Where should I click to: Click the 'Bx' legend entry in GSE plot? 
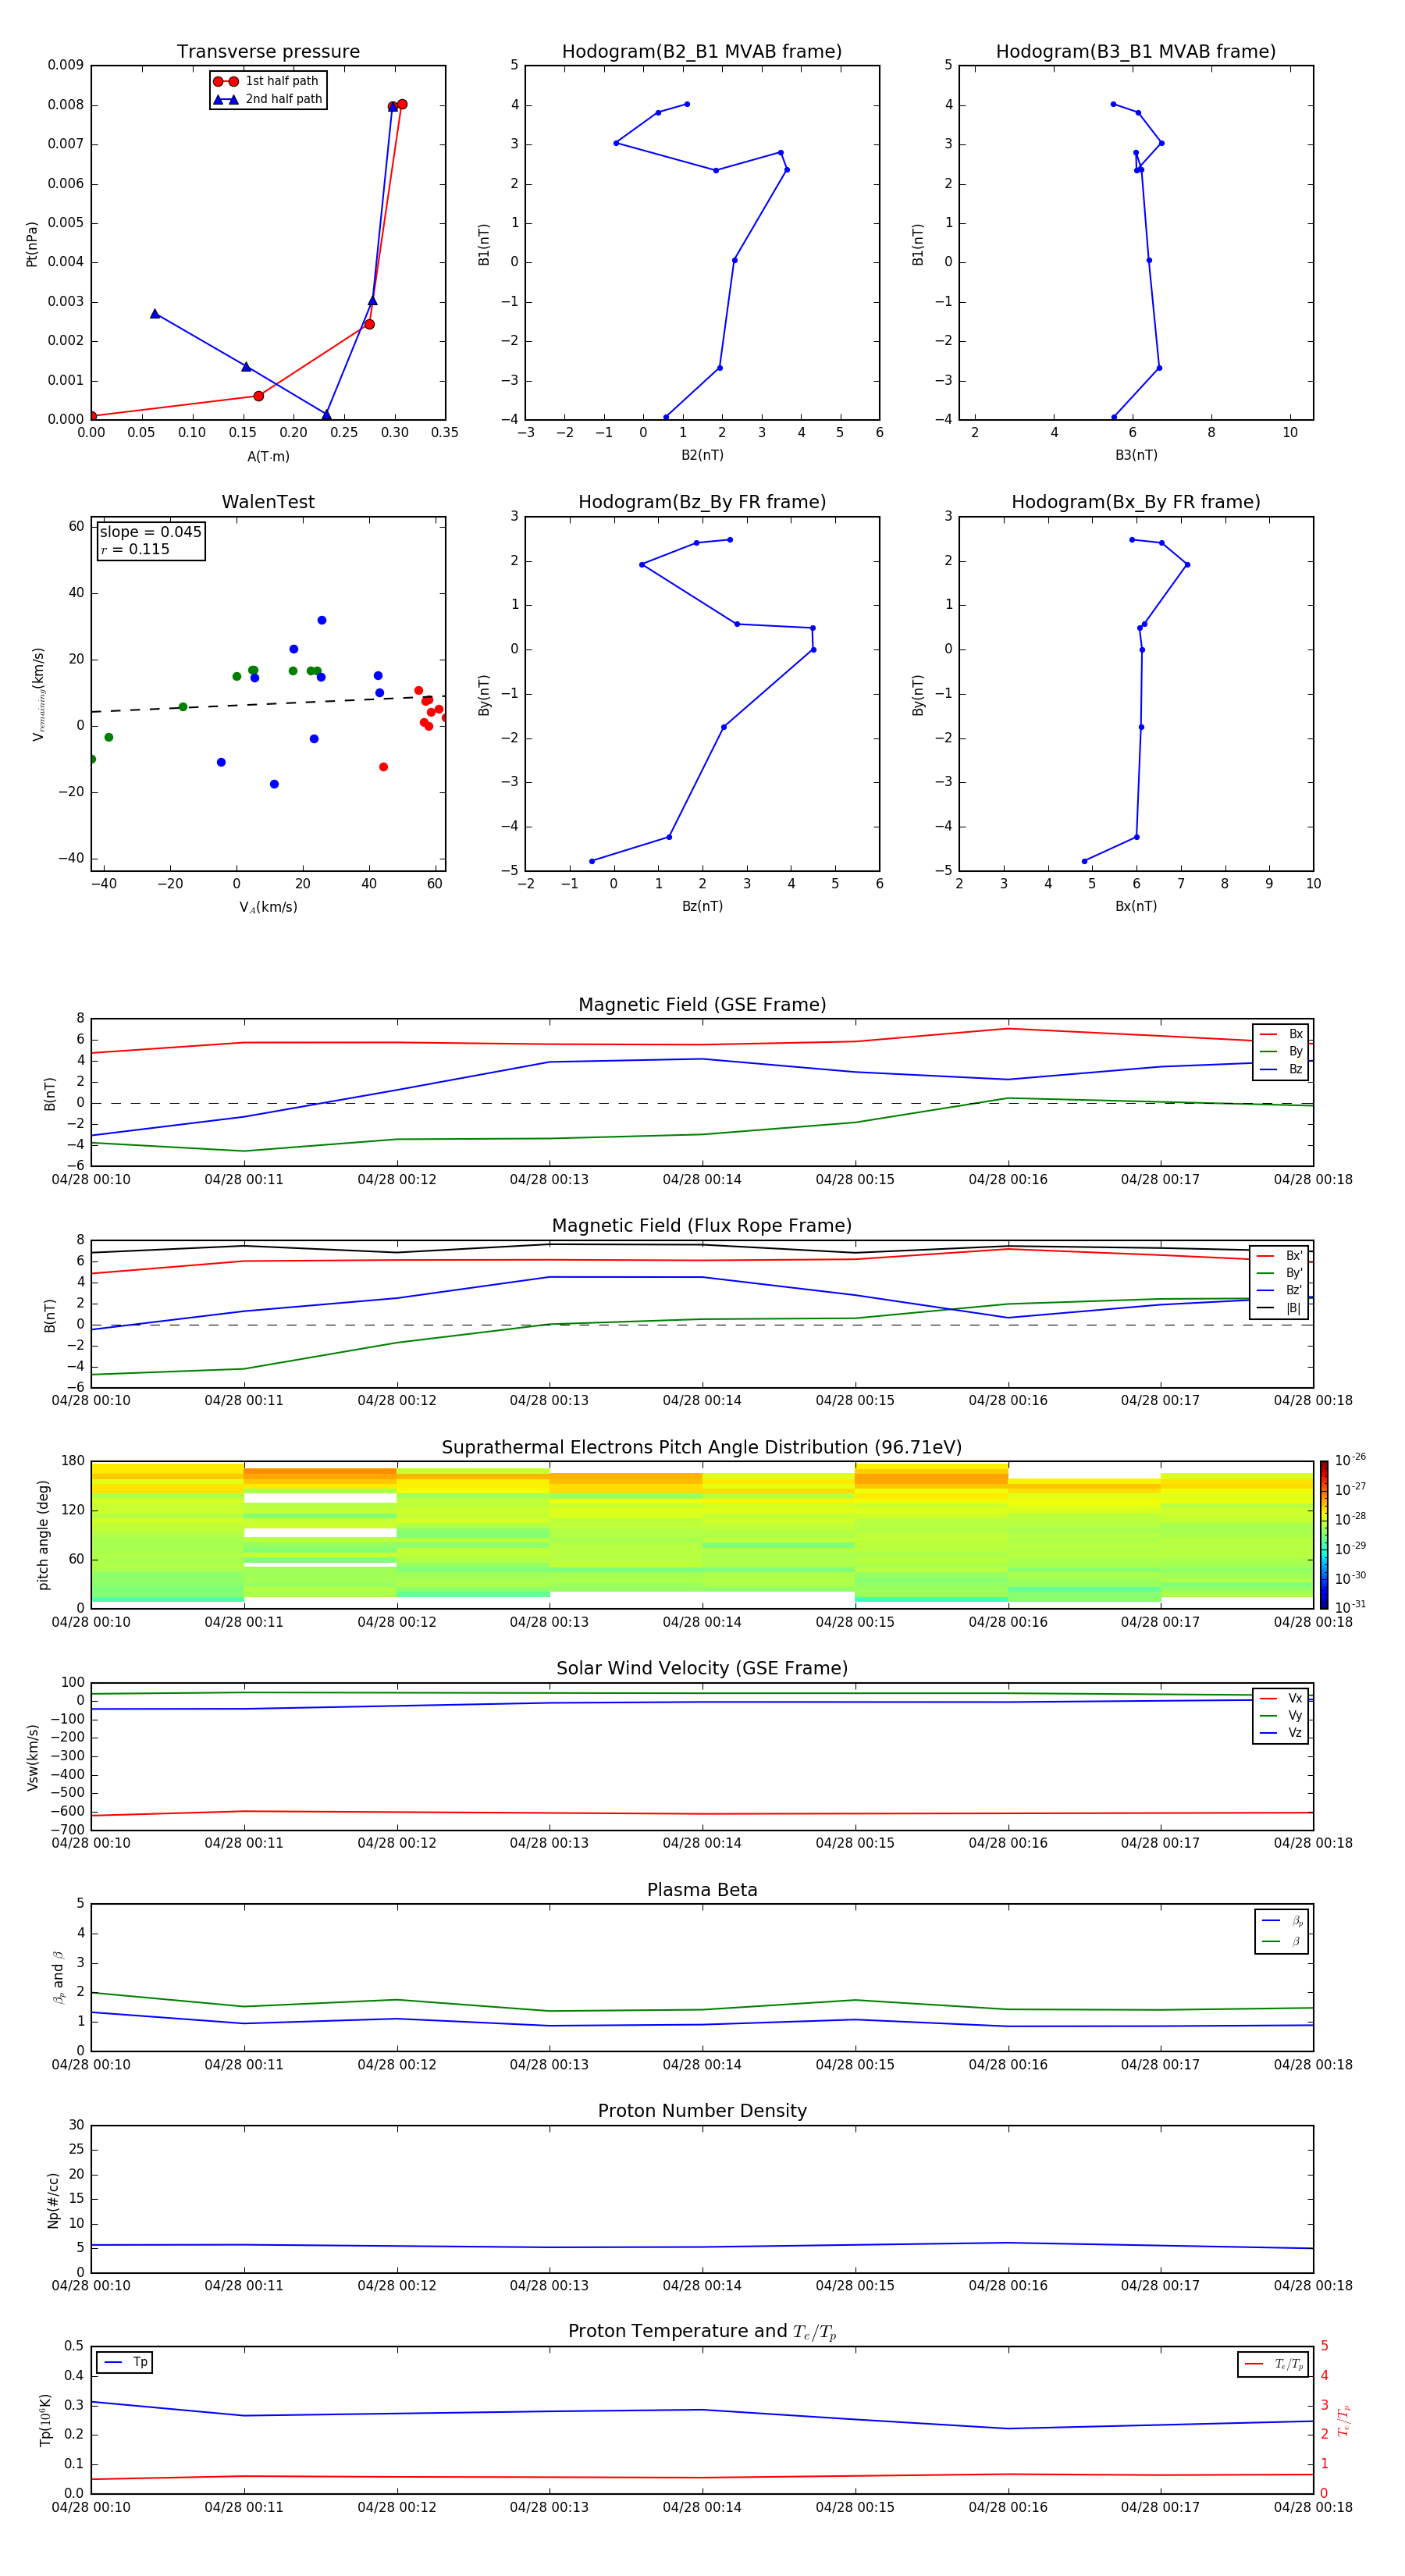1282,1034
